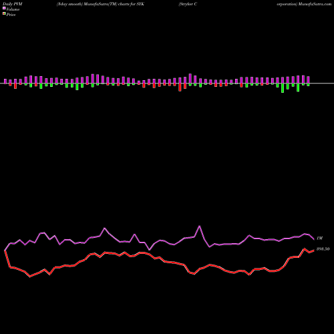Click the Volume legend magenta swatch
Viewport: 334px width, 334px height.
[4, 8]
